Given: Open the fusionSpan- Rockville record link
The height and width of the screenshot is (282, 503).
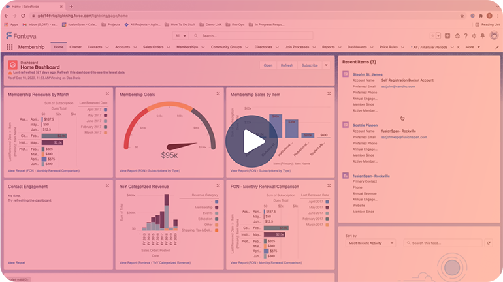Looking at the screenshot, I should coord(371,176).
